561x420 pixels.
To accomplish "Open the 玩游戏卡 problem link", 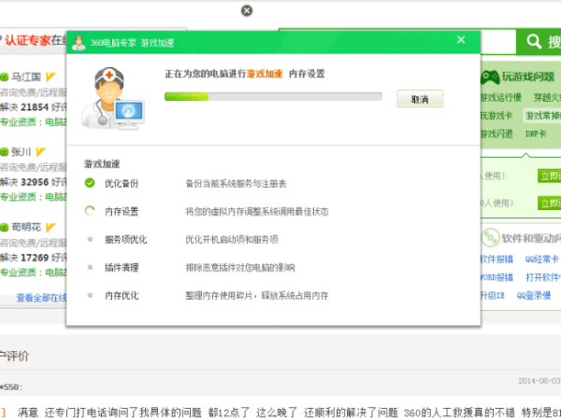I will 496,116.
